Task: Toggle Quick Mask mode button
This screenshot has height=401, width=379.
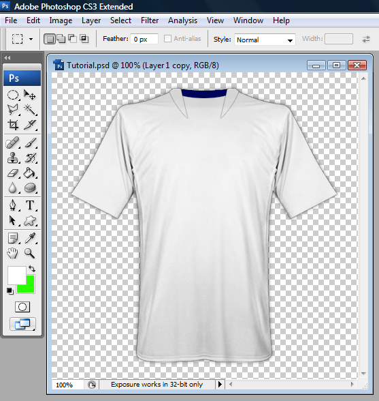Action: click(22, 307)
